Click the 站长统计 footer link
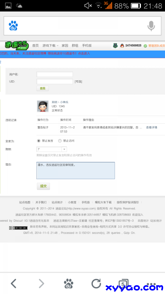165x294 pixels. click(156, 220)
